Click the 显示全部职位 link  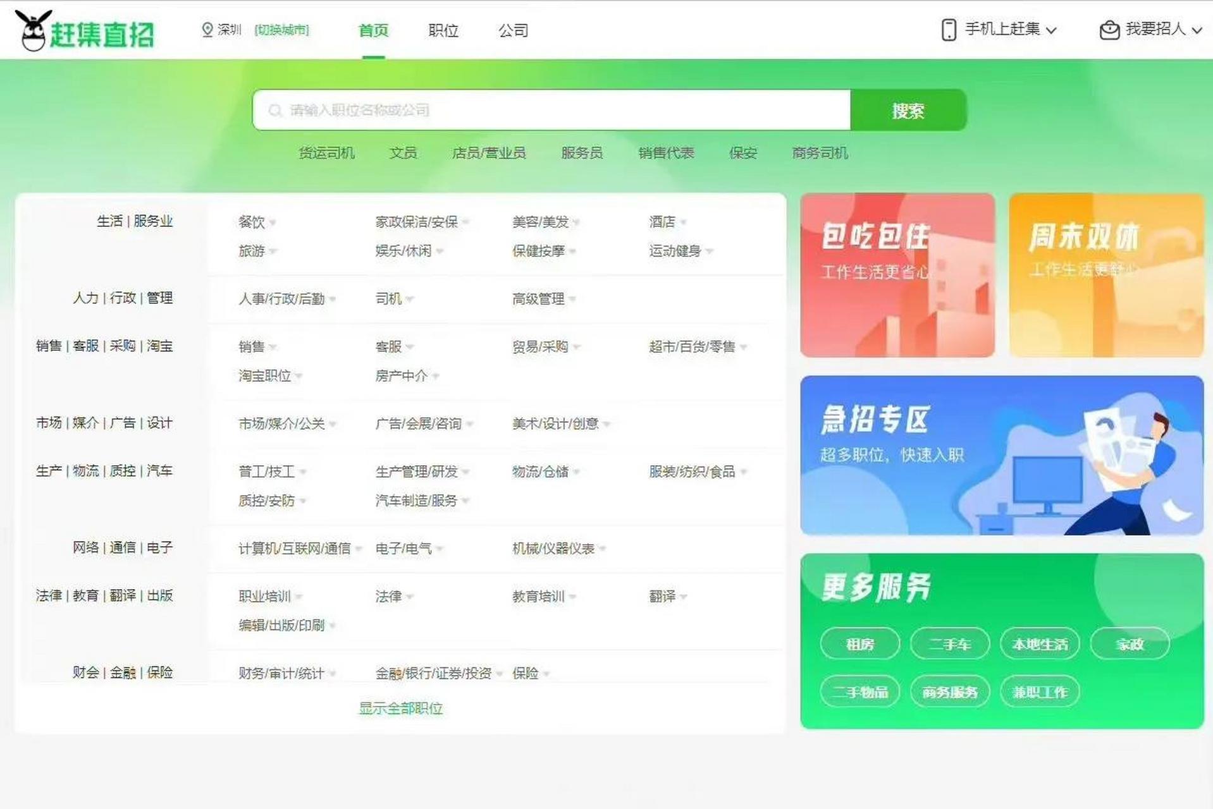pyautogui.click(x=400, y=709)
